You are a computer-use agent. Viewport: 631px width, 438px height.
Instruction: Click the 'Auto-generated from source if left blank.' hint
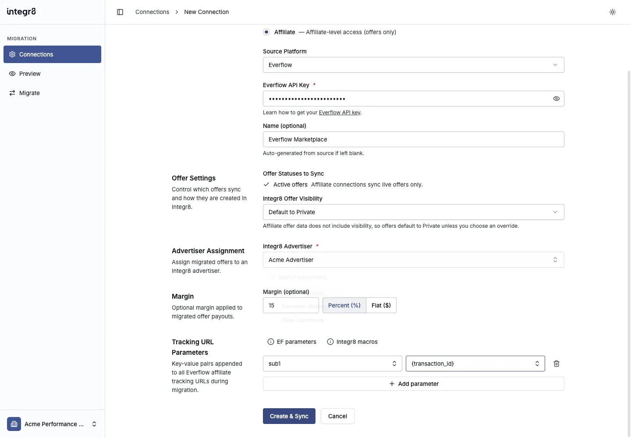(x=313, y=153)
